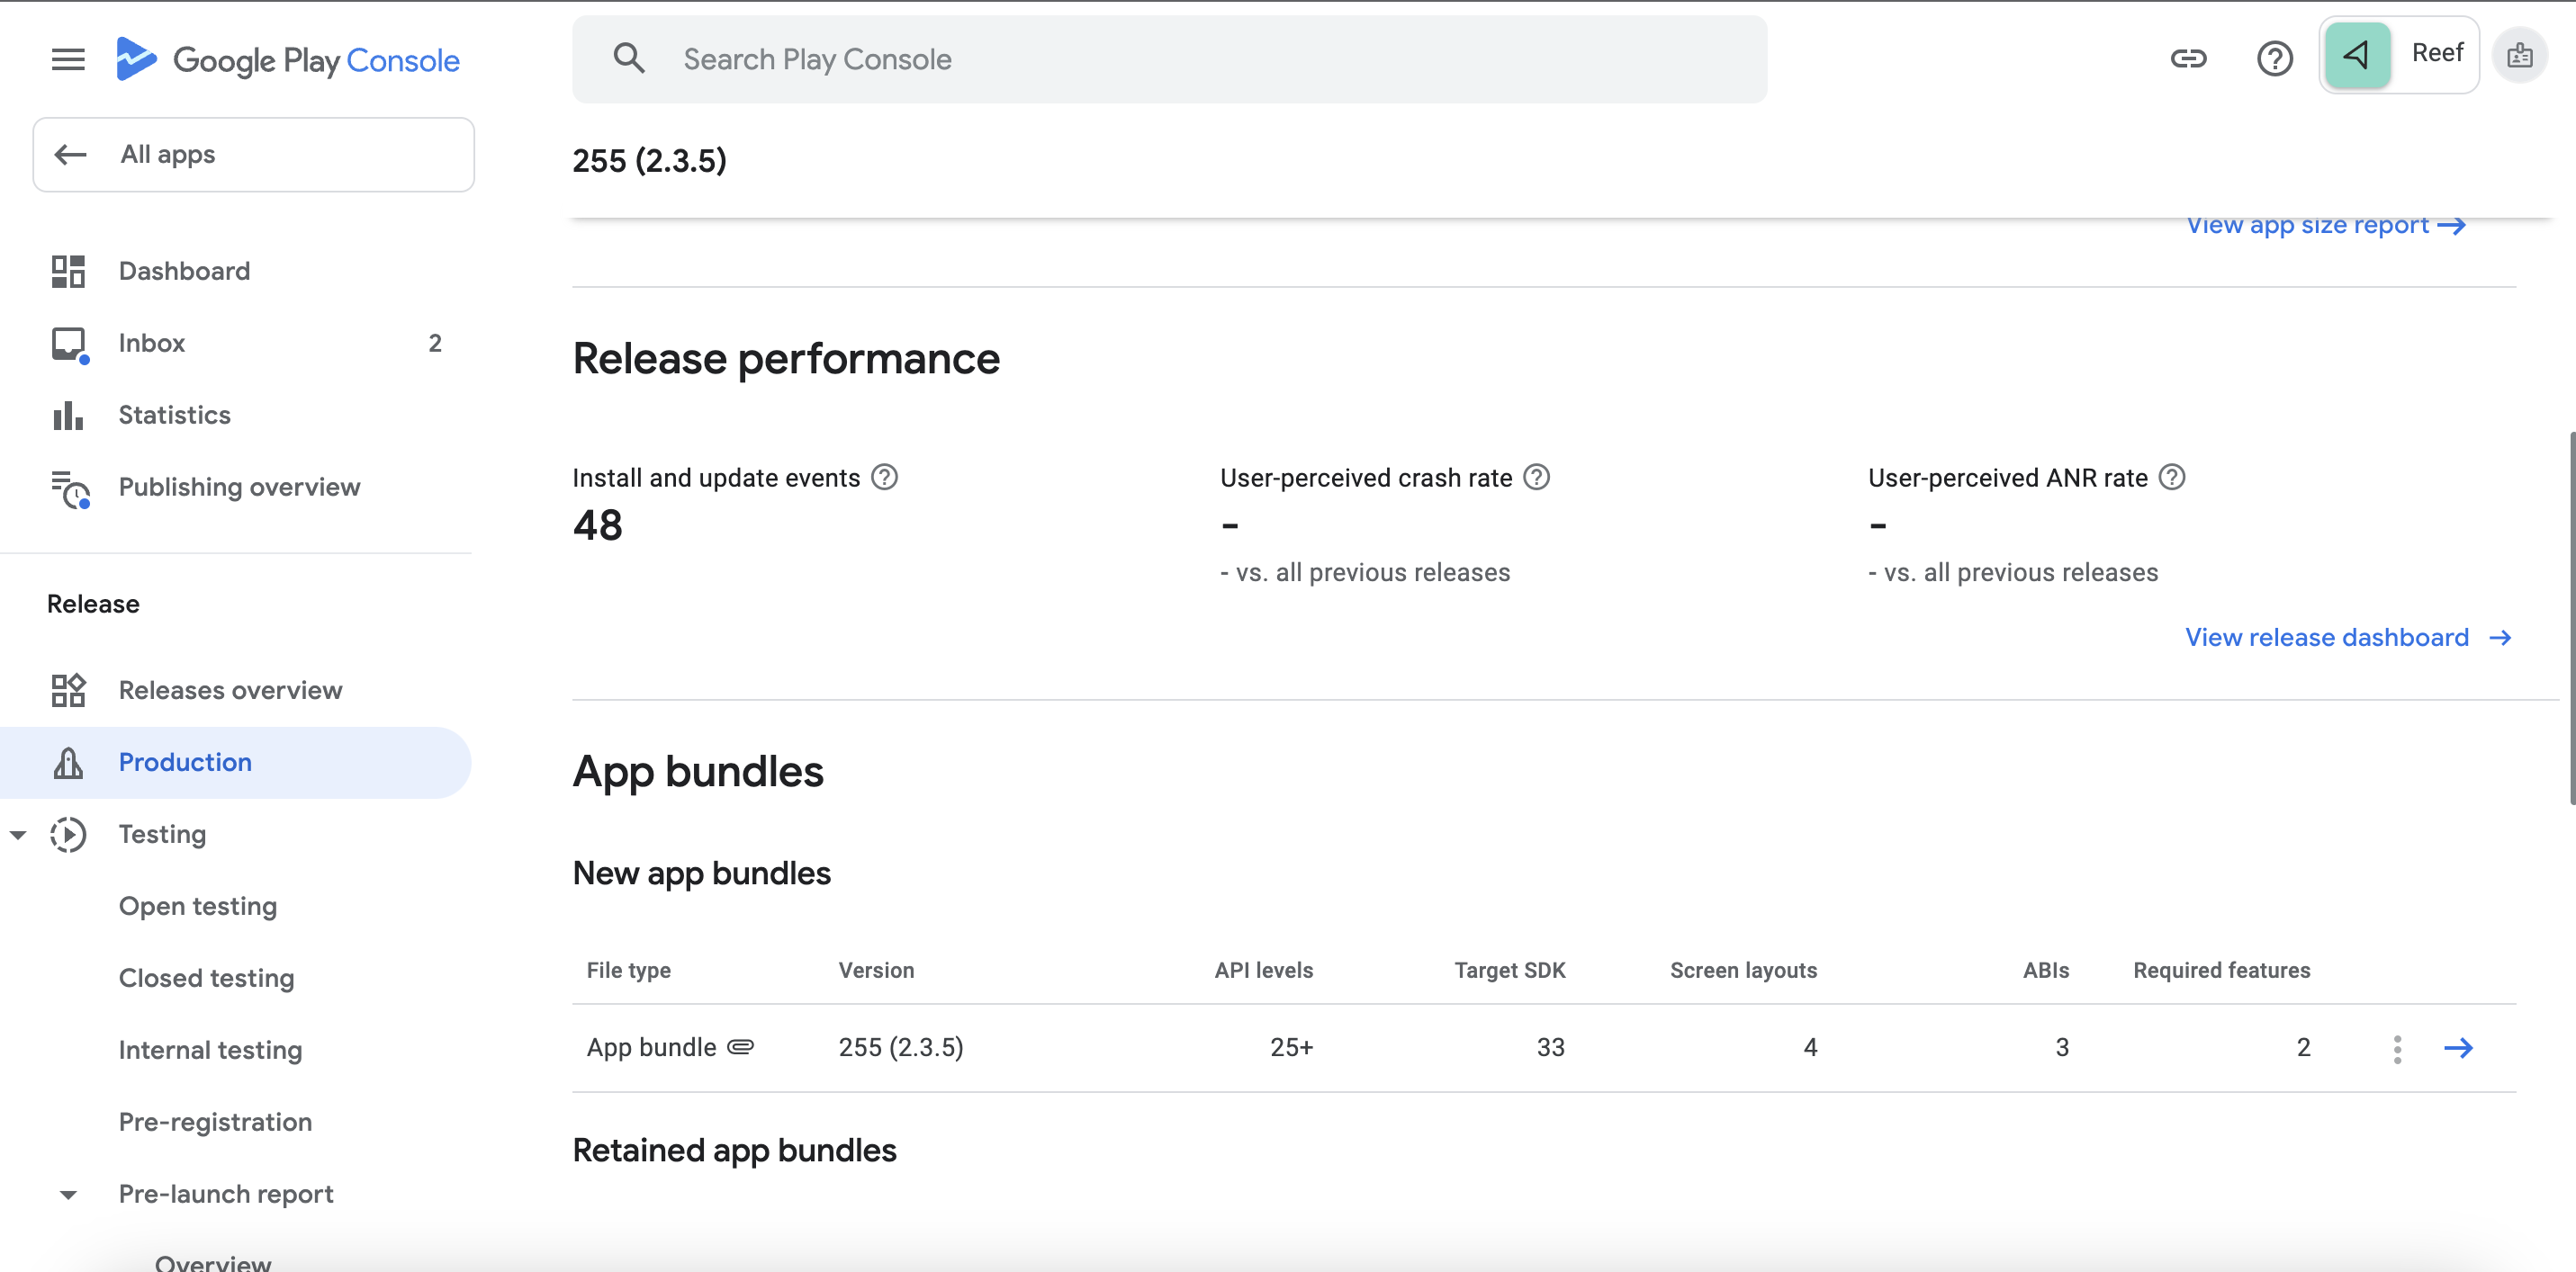This screenshot has width=2576, height=1272.
Task: Click the Screen layouts column header
Action: (1743, 971)
